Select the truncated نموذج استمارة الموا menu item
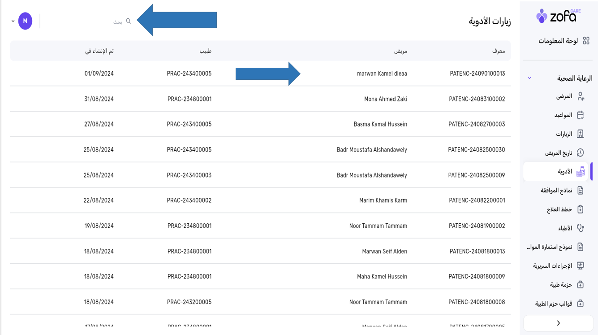The image size is (598, 335). (550, 247)
